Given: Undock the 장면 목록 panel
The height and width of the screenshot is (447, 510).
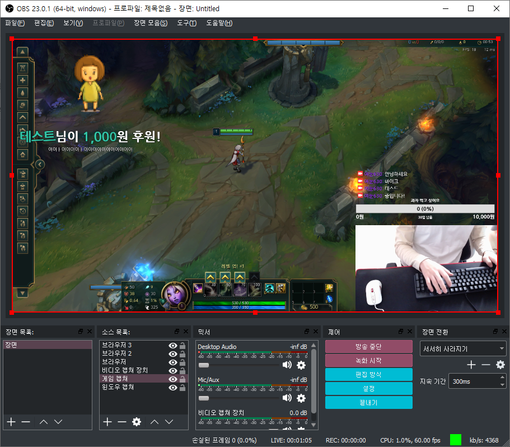Looking at the screenshot, I should pyautogui.click(x=81, y=331).
